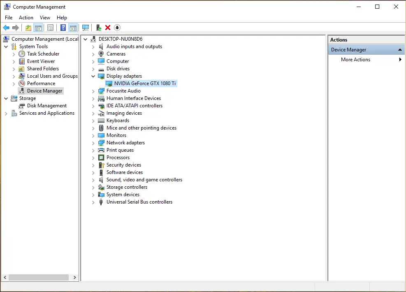The image size is (406, 292).
Task: Click the Imaging devices icon
Action: pos(101,113)
